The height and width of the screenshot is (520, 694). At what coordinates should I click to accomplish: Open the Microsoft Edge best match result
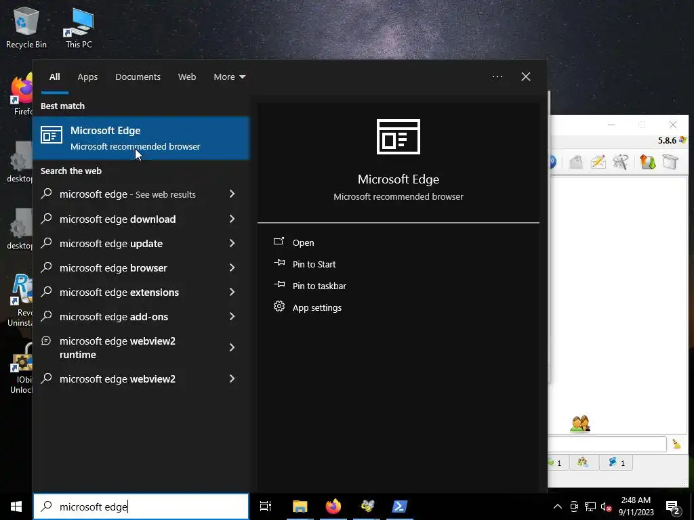[x=141, y=138]
